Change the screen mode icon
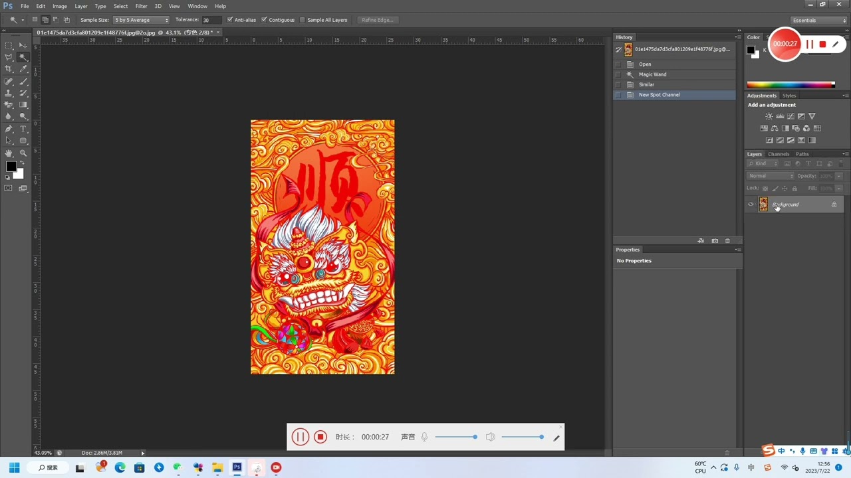Image resolution: width=851 pixels, height=478 pixels. tap(23, 189)
